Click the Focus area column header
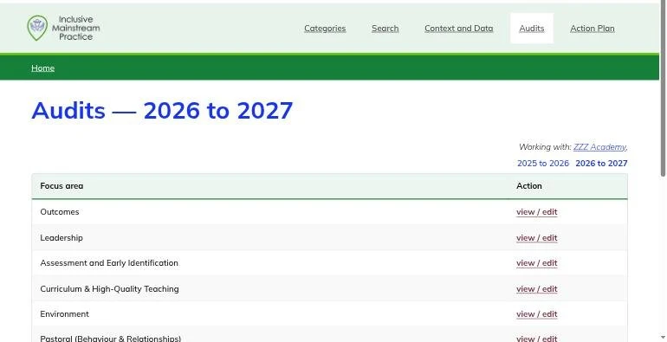 tap(62, 186)
